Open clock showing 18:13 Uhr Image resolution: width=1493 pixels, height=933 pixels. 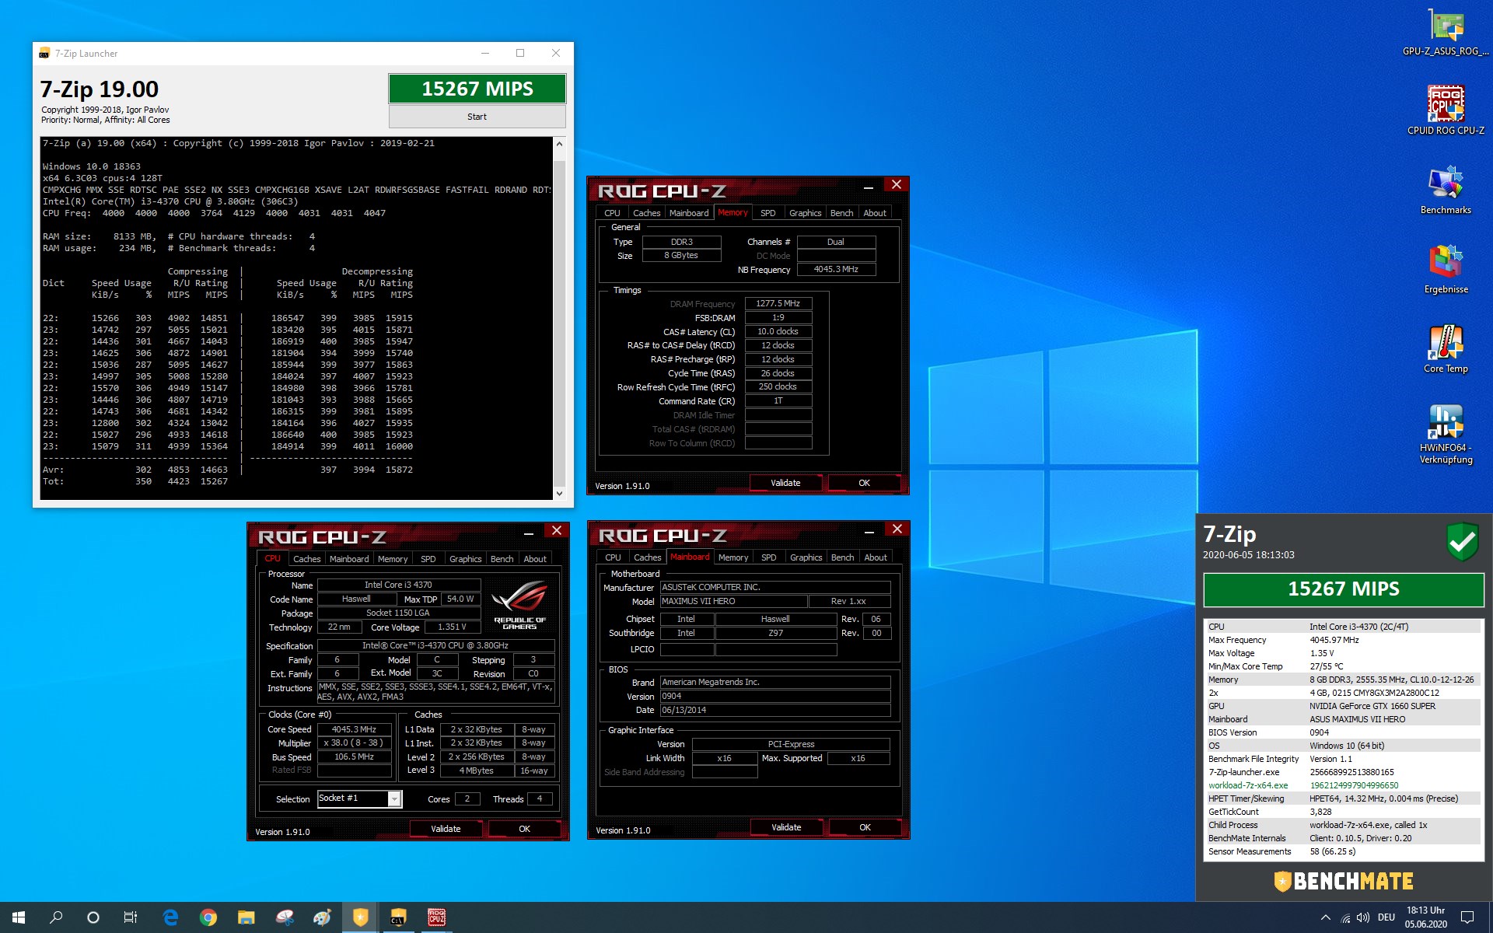coord(1425,917)
